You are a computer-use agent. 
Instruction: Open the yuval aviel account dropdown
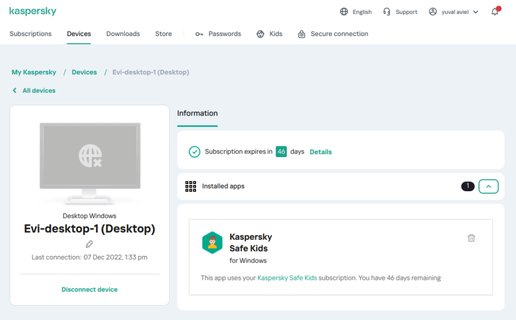point(454,12)
